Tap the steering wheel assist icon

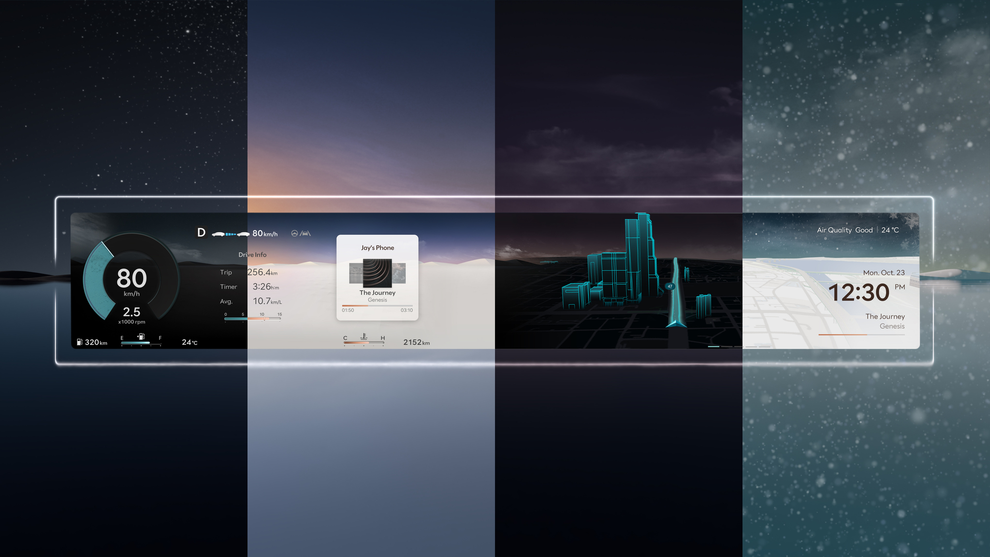point(294,234)
